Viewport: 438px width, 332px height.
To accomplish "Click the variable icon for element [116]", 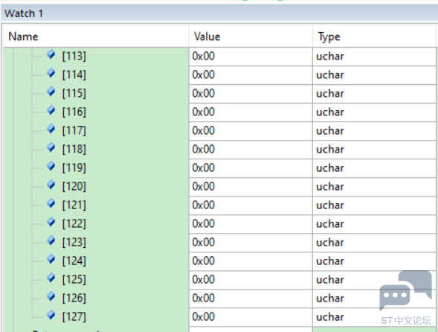I will pos(51,110).
